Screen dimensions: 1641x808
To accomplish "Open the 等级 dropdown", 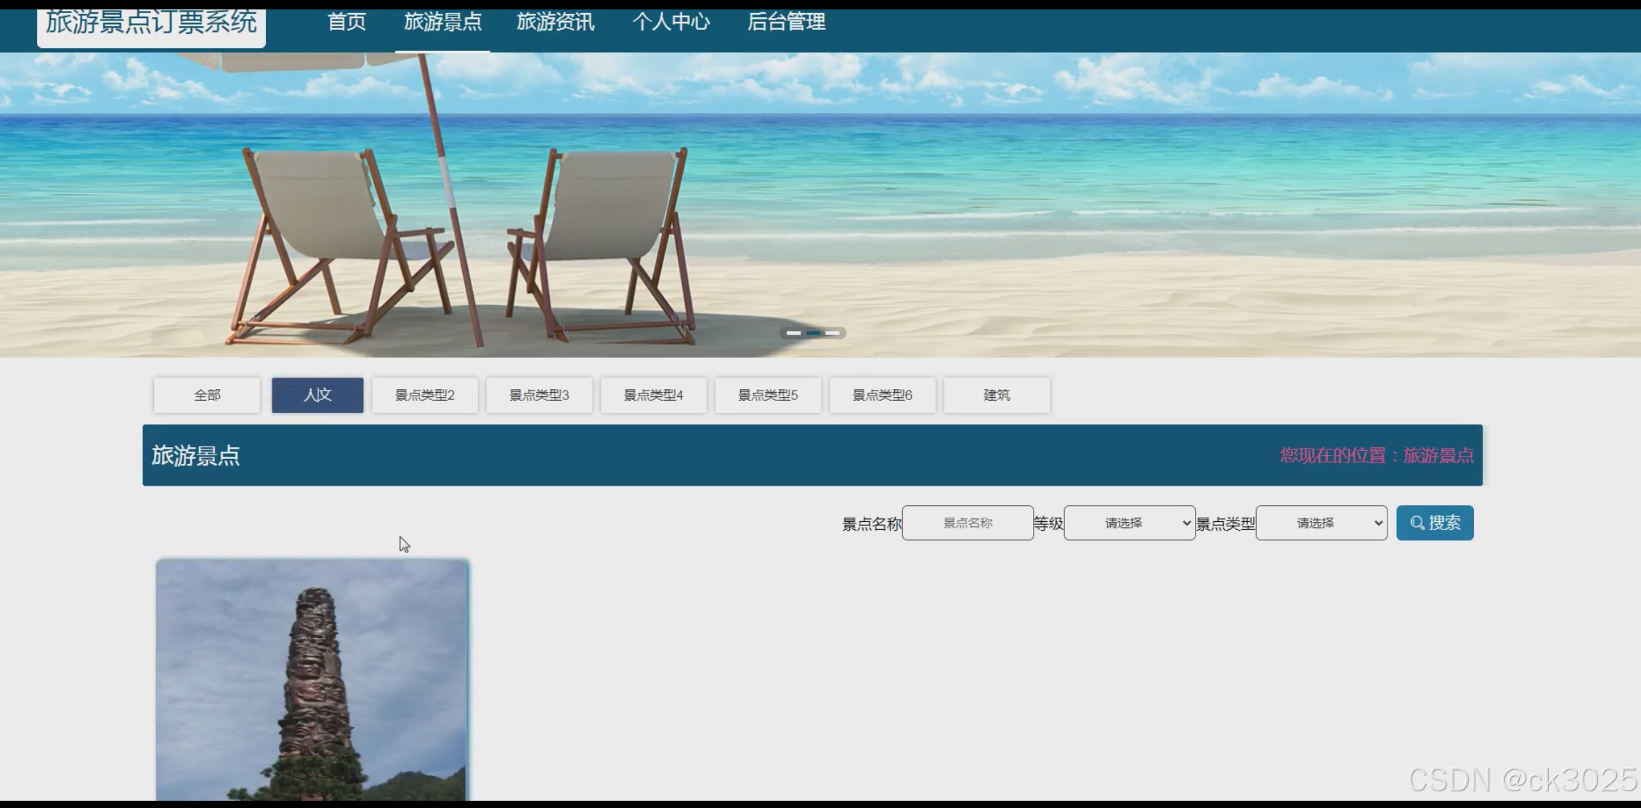I will tap(1129, 523).
